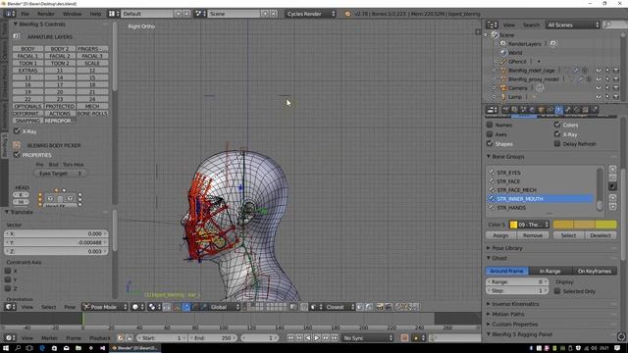Move bone group up arrow
The image size is (628, 353).
[x=612, y=198]
